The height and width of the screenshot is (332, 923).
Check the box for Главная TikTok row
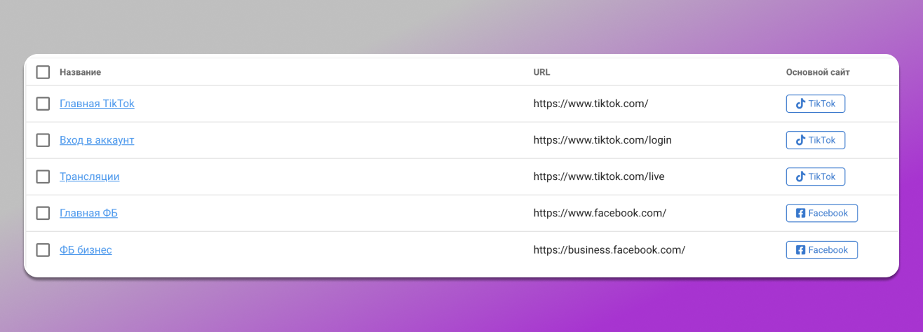(x=43, y=104)
